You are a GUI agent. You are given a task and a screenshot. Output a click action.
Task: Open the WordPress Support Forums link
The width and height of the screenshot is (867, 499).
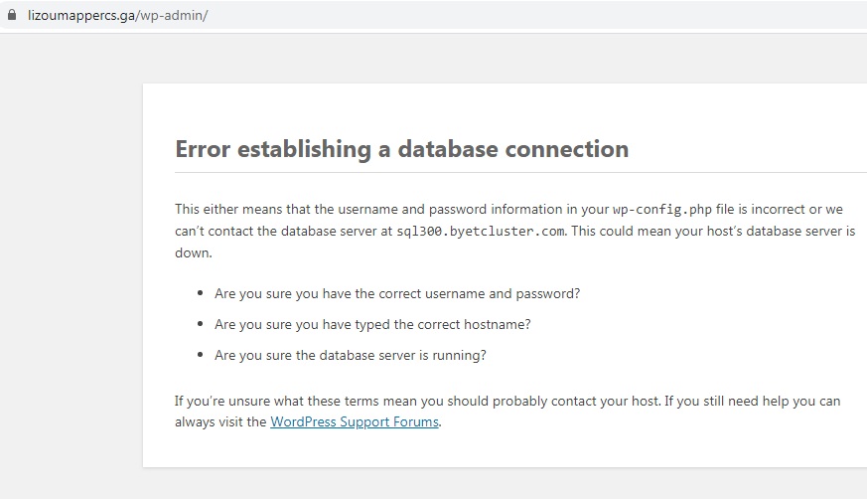point(355,422)
